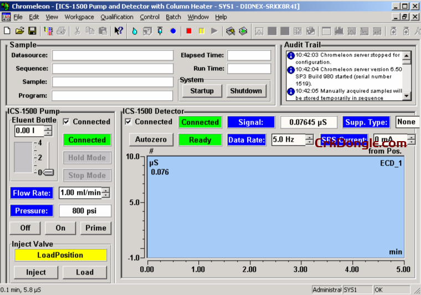The image size is (421, 295).
Task: Toggle the pump Connected checkbox
Action: coord(66,122)
